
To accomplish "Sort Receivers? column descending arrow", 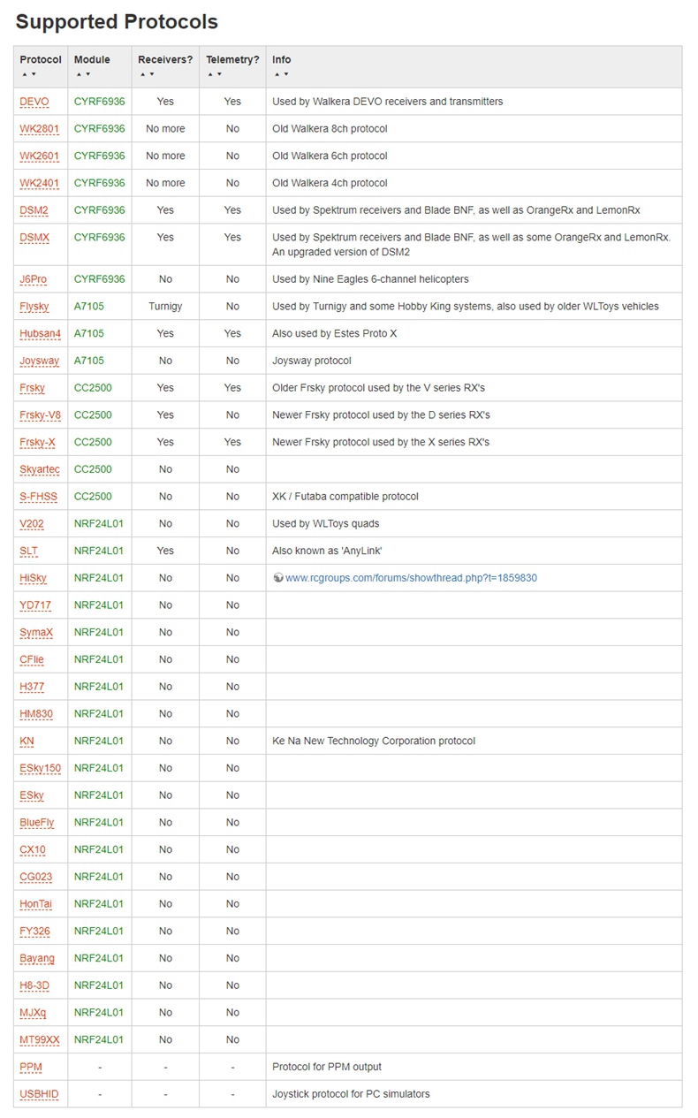I will [150, 74].
